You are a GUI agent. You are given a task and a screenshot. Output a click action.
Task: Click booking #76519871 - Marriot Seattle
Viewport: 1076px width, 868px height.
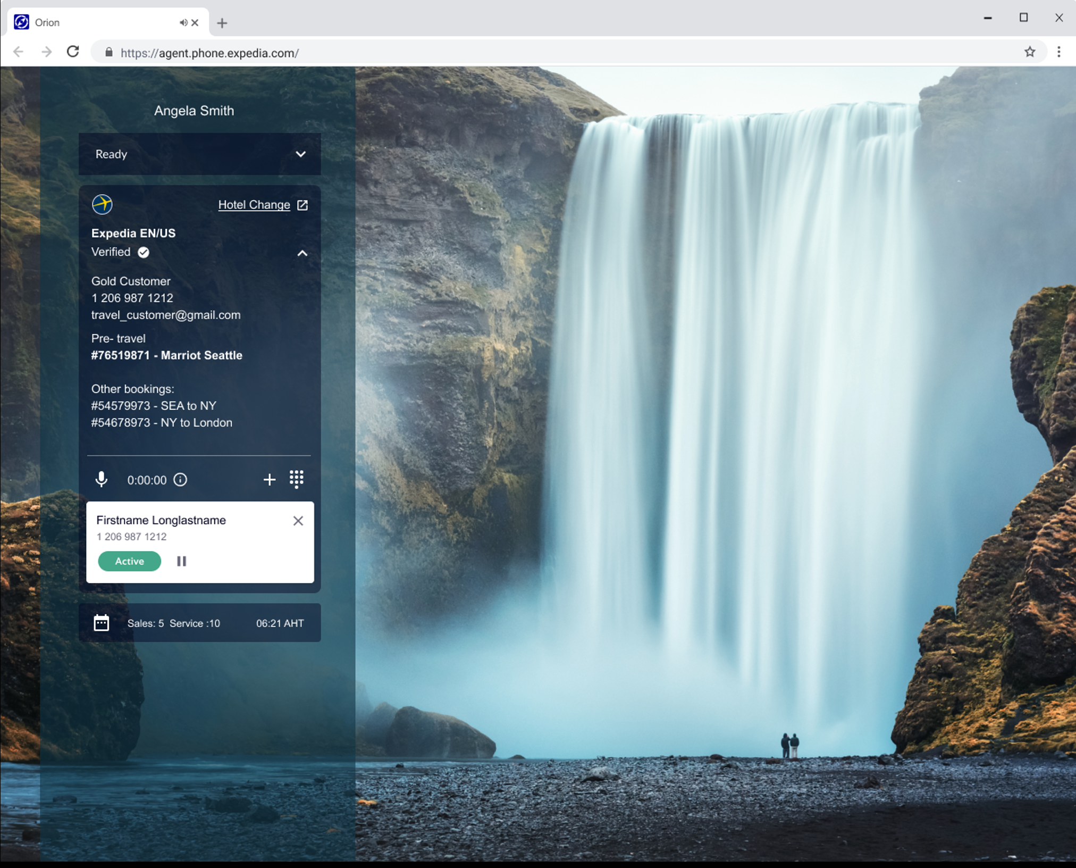tap(166, 355)
